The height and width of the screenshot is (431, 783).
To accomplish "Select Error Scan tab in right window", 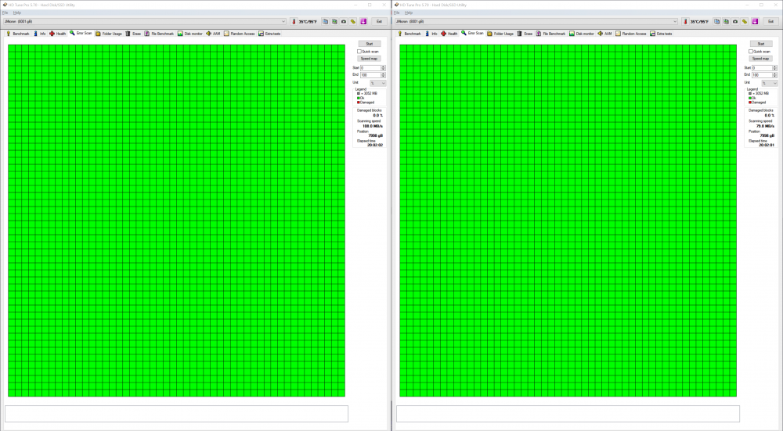I will [472, 33].
